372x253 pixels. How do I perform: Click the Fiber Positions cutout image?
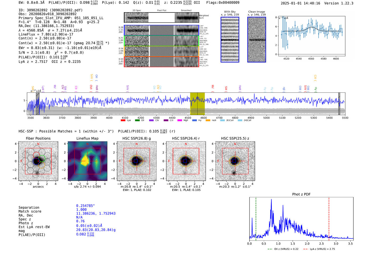pos(38,161)
